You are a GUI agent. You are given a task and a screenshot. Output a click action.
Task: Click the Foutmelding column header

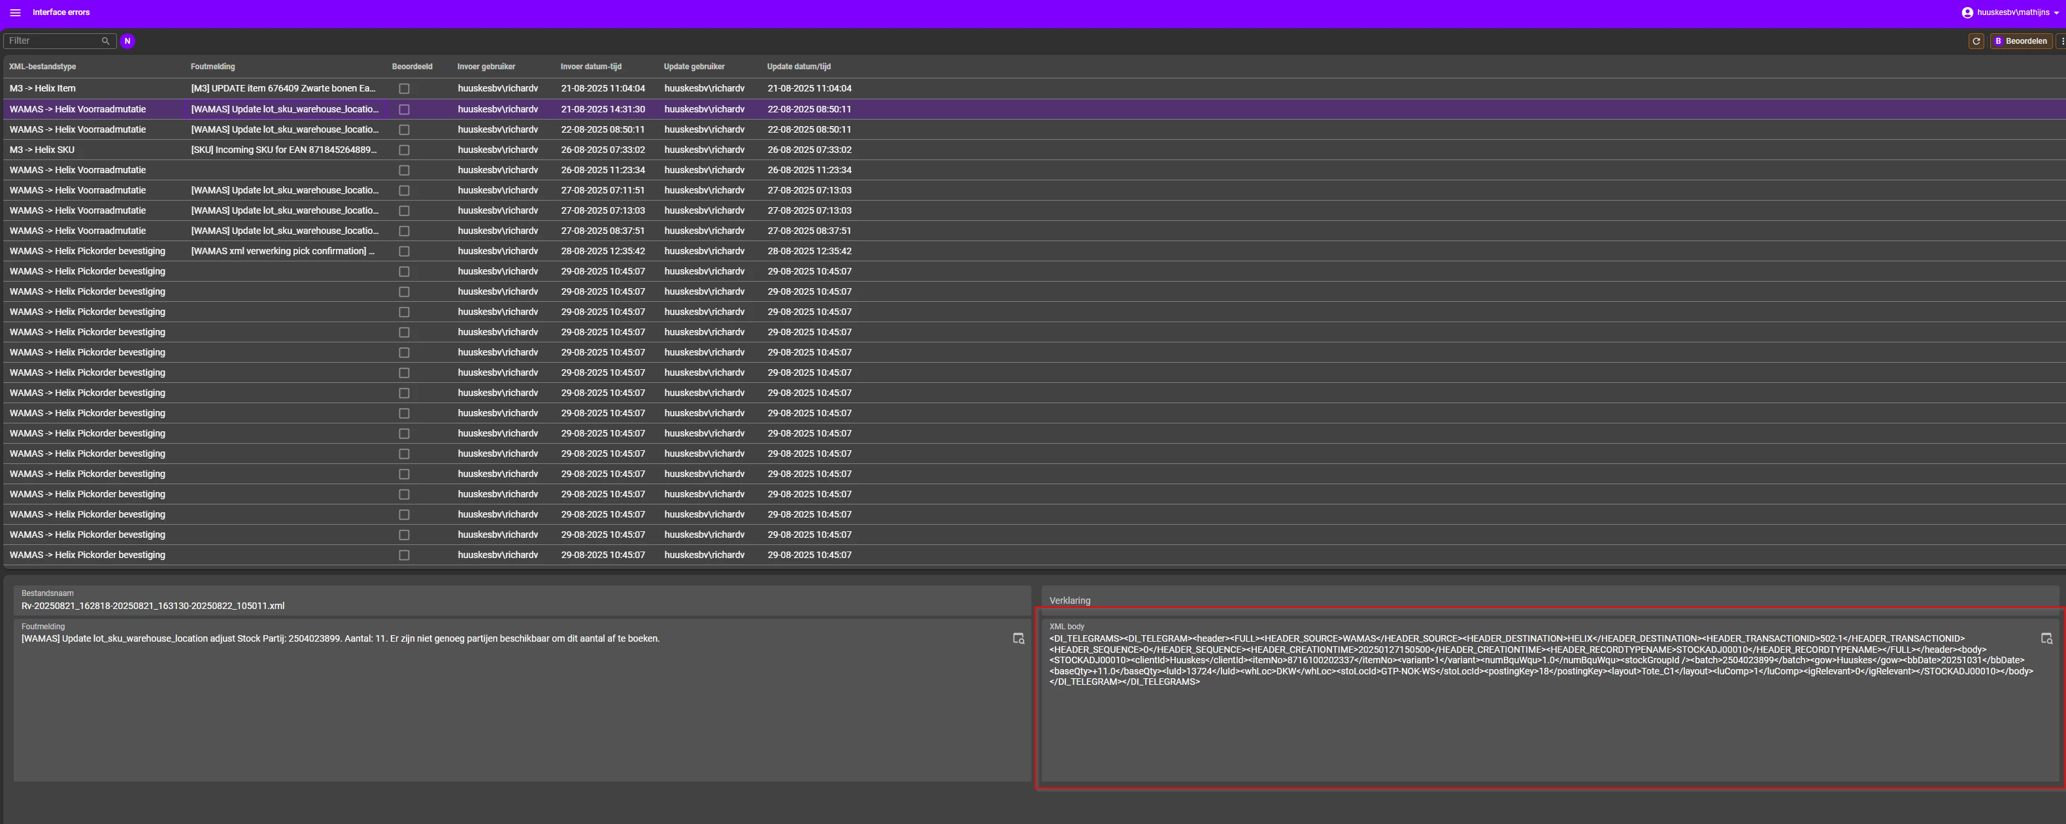click(x=212, y=67)
